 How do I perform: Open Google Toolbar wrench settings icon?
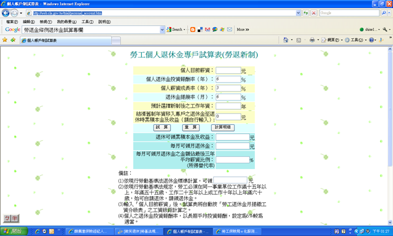(385, 29)
